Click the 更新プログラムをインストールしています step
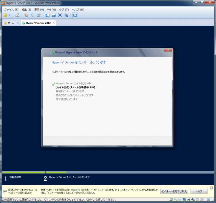Image resolution: width=216 pixels, height=203 pixels. pyautogui.click(x=74, y=95)
